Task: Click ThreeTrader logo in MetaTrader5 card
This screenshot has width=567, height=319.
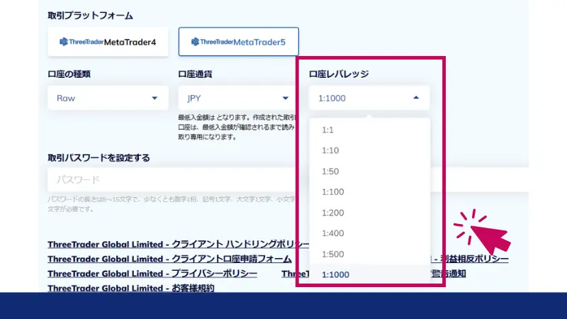Action: coord(212,42)
